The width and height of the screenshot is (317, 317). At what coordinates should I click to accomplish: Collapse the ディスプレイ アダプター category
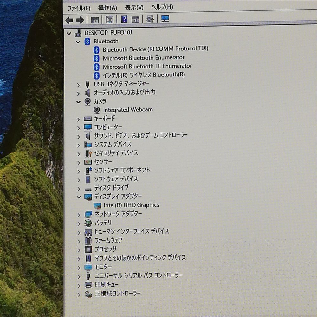[x=79, y=197]
